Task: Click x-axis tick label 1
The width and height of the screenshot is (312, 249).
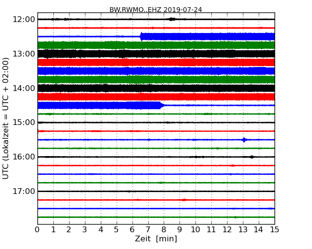Action: 53,230
